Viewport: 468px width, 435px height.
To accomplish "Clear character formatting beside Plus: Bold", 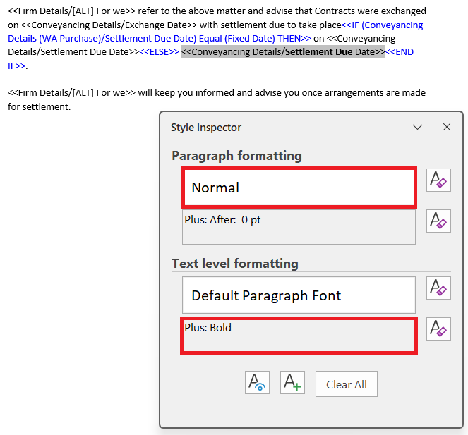I will (438, 329).
